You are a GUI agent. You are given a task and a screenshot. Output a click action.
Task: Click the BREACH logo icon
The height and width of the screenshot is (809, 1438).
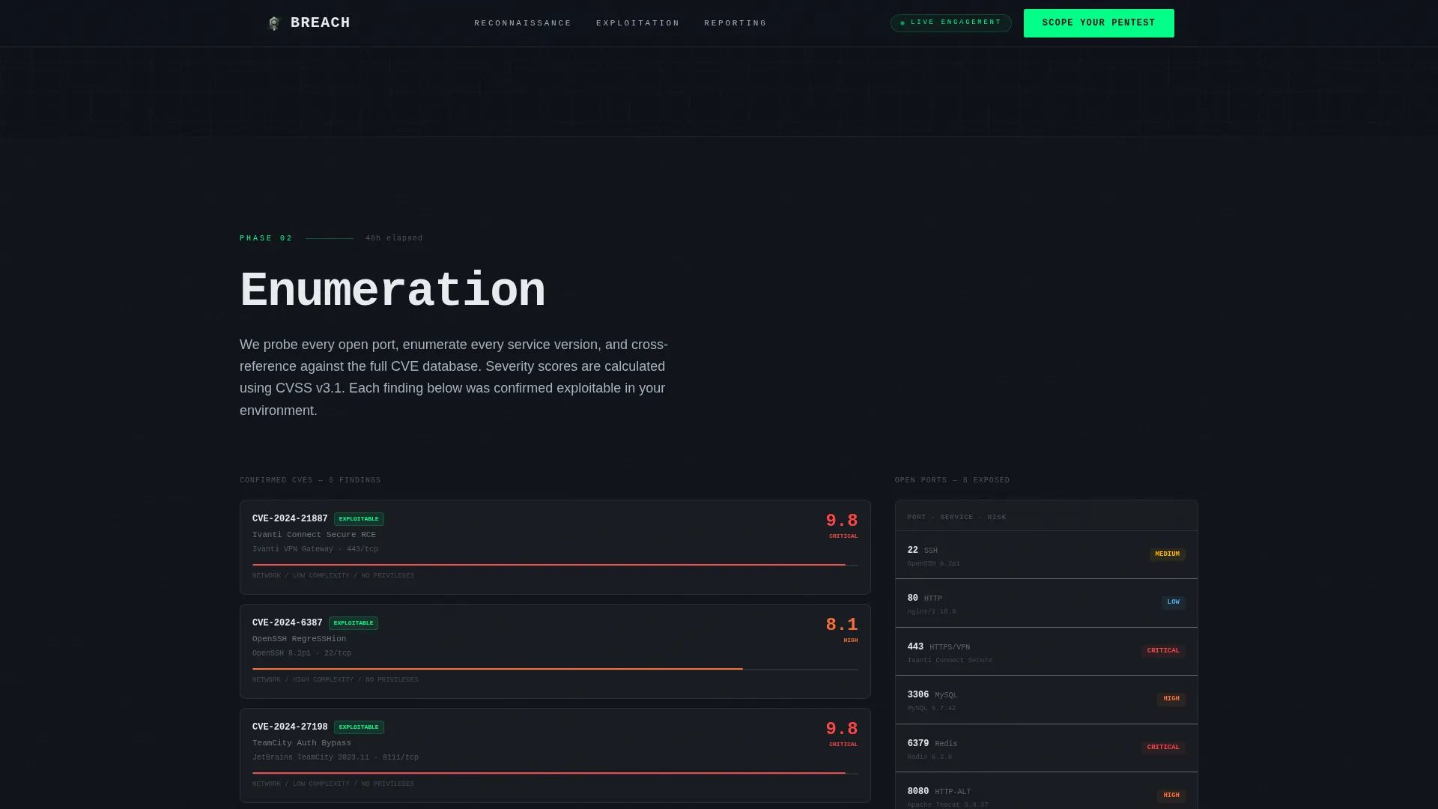[274, 23]
